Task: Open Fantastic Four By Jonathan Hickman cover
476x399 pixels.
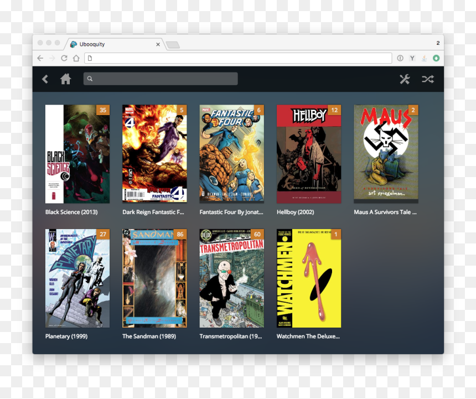Action: 231,154
